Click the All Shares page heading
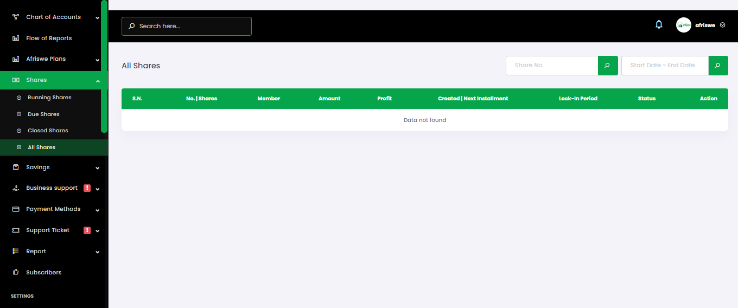 (141, 66)
